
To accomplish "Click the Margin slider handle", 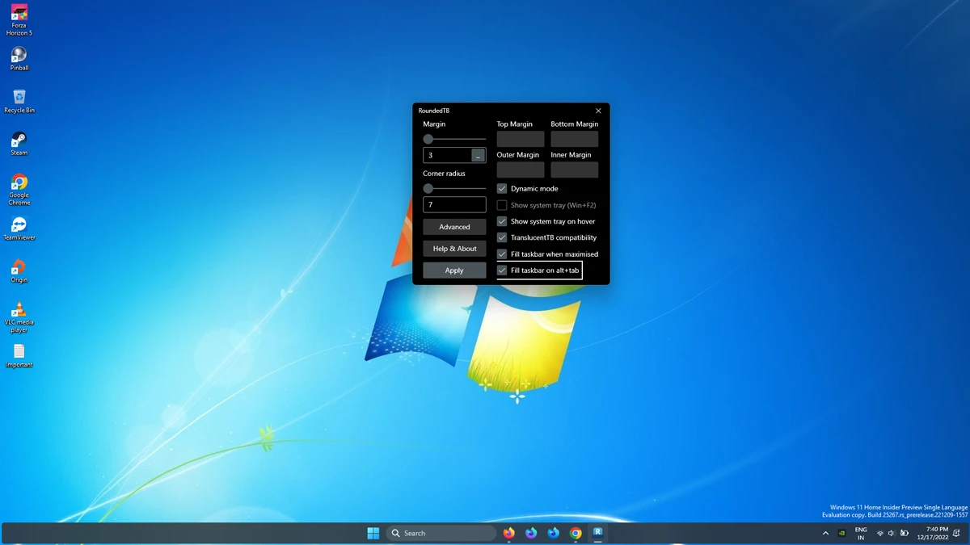I will 428,139.
